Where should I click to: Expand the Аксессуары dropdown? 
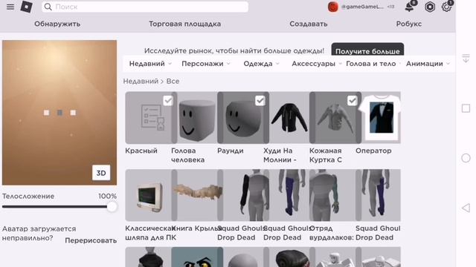click(316, 64)
